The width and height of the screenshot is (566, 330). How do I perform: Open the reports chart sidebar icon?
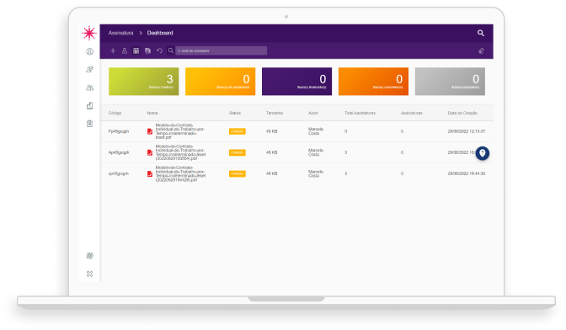tap(89, 105)
